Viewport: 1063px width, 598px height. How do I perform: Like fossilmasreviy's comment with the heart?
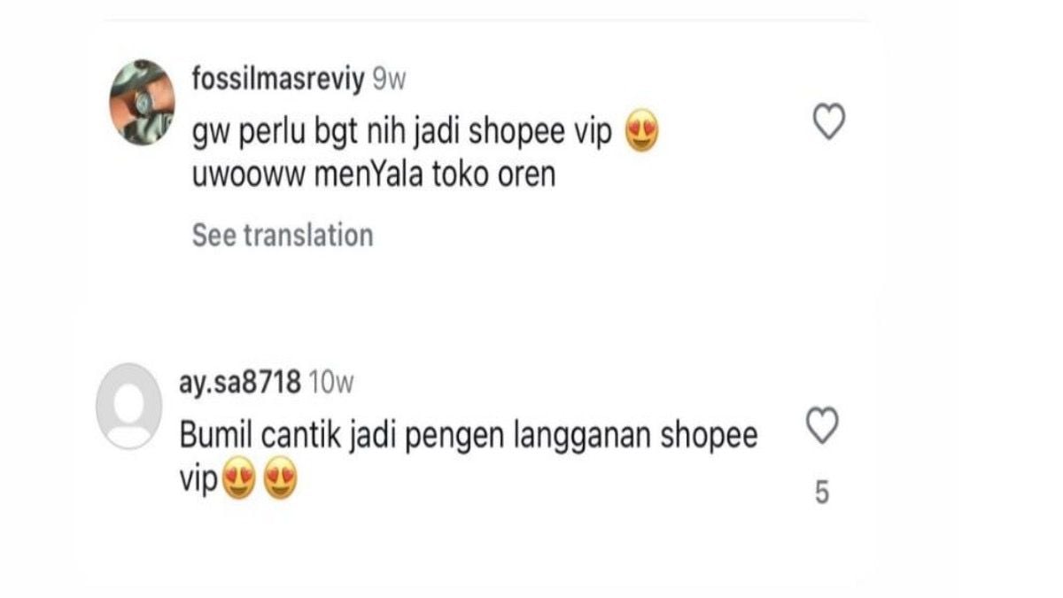pyautogui.click(x=829, y=121)
